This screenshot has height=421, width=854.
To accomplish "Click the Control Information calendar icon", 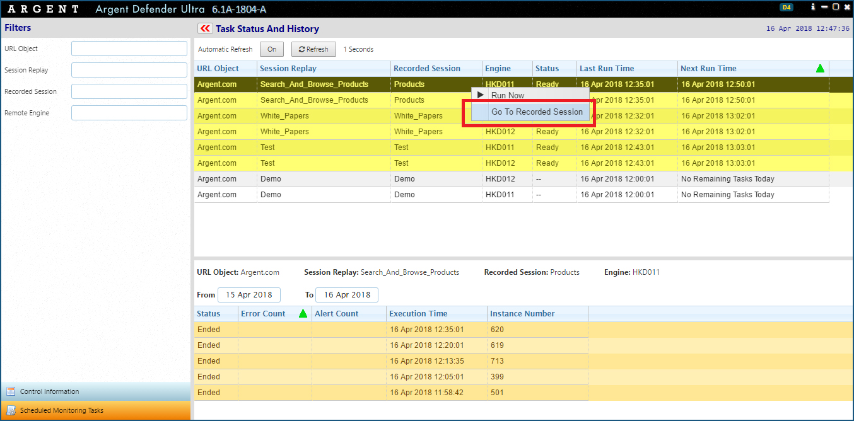I will coord(11,391).
